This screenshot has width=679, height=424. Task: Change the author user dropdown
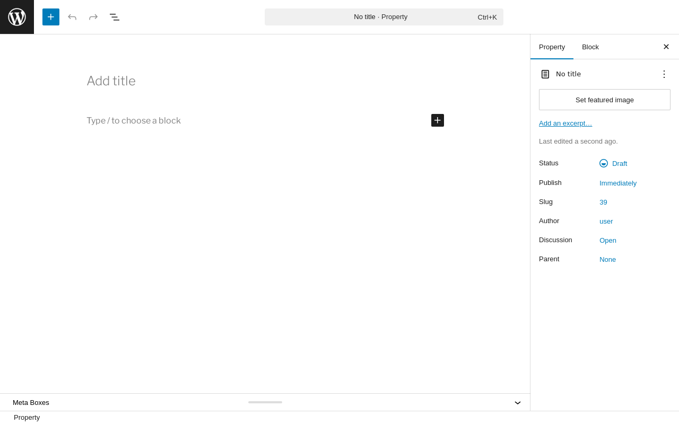click(x=606, y=221)
